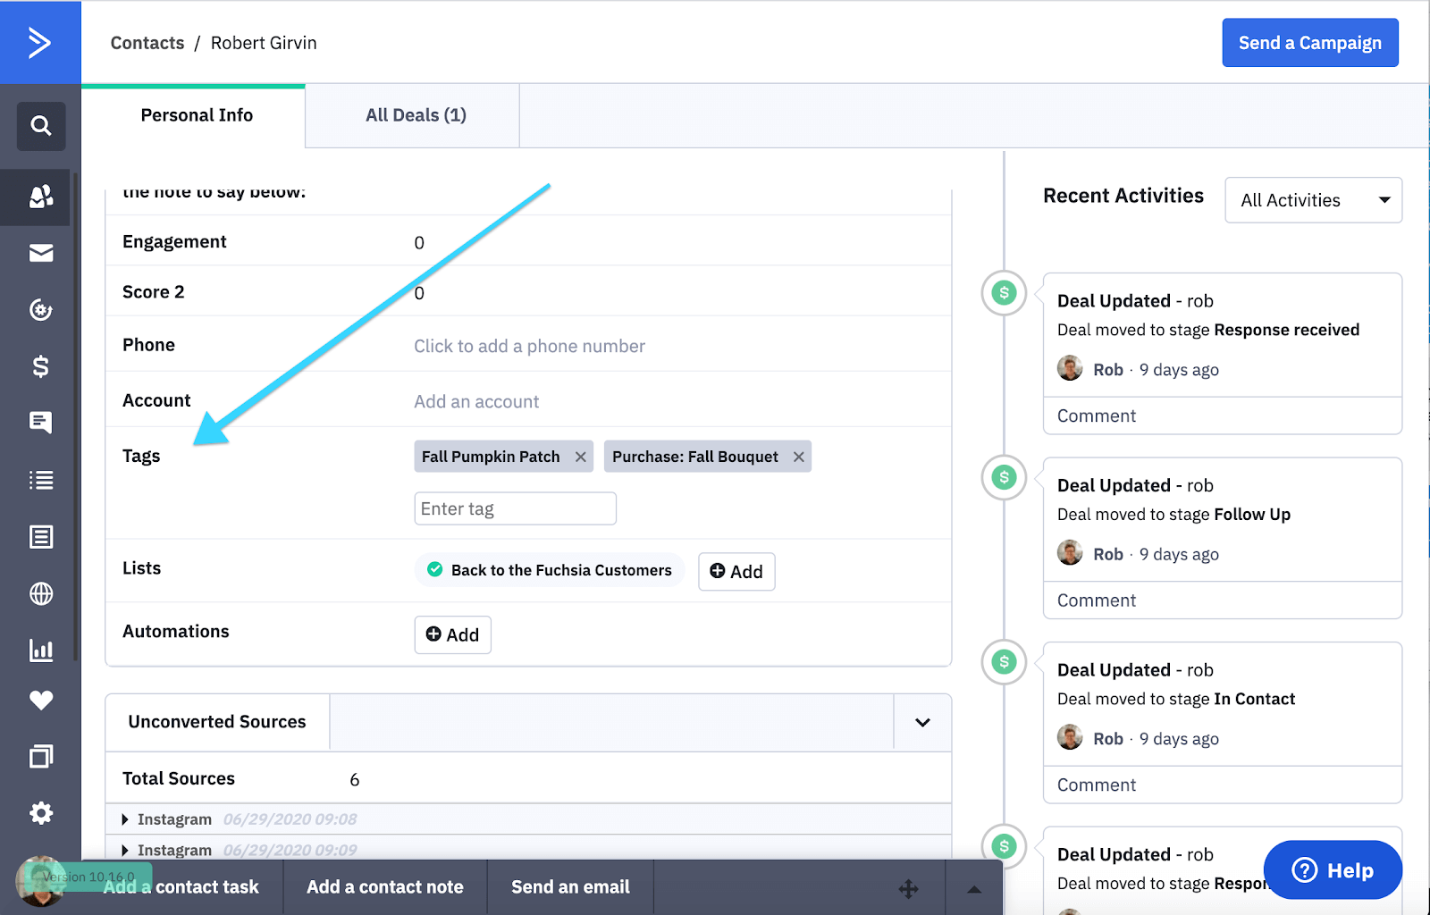Expand the bottom action bar arrow
Screen dimensions: 1430x915
(974, 889)
